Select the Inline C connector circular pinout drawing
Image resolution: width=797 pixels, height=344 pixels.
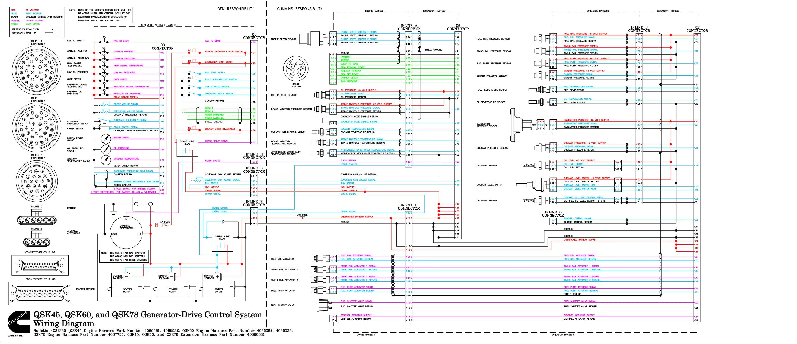pos(37,181)
